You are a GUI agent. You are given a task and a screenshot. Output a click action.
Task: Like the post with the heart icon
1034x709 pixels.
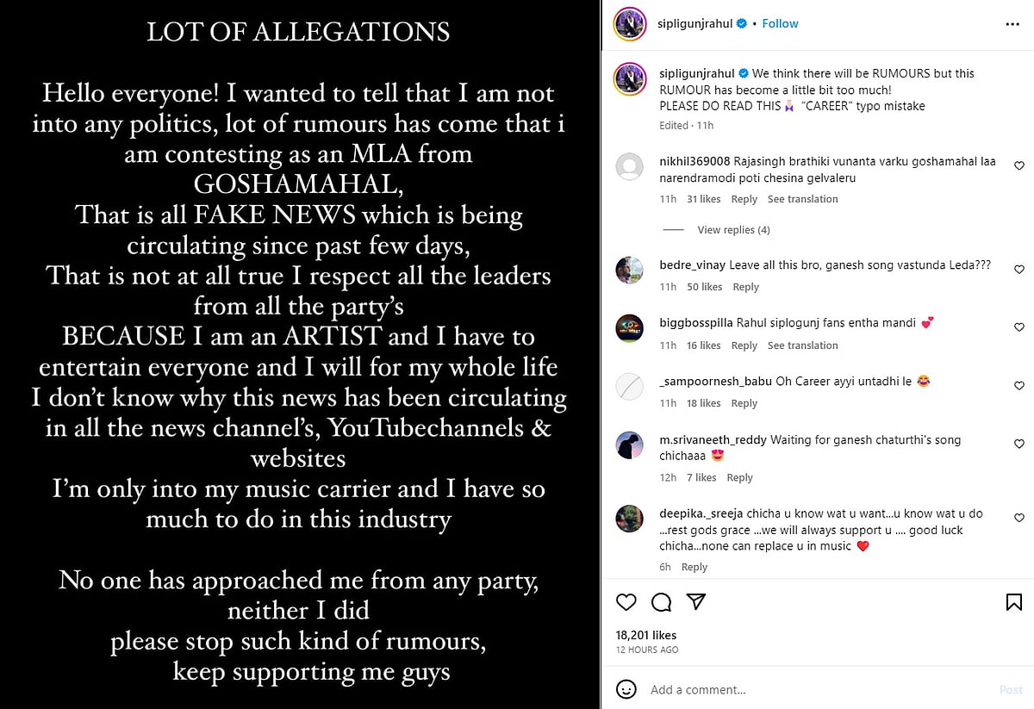tap(626, 602)
